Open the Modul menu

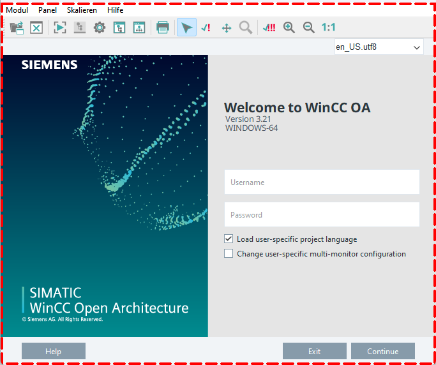coord(17,10)
